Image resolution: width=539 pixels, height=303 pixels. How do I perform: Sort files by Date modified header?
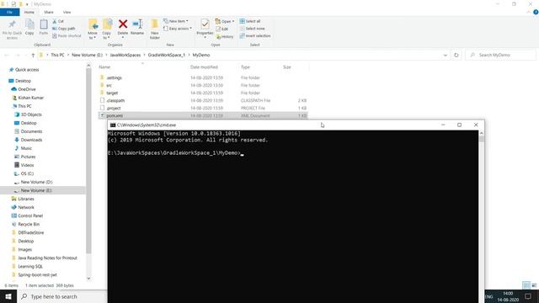(x=204, y=67)
